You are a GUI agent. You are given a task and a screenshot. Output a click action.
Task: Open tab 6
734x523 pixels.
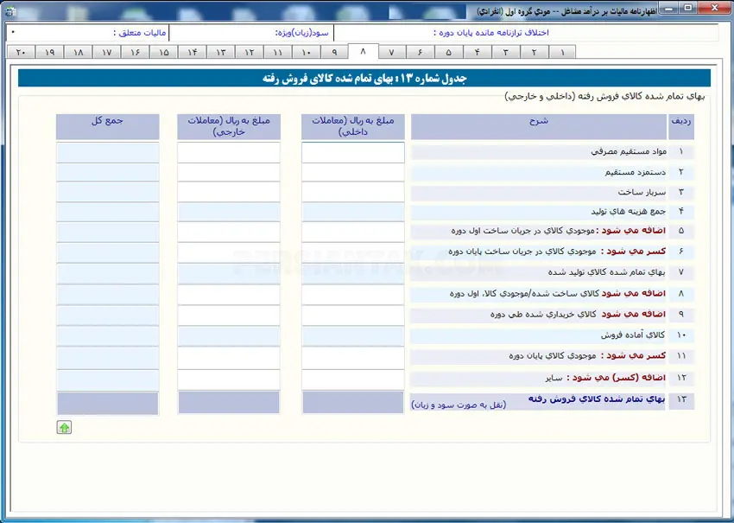[420, 52]
